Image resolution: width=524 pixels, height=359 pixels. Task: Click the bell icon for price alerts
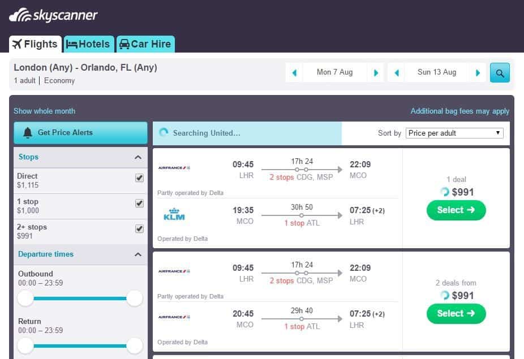[x=28, y=133]
